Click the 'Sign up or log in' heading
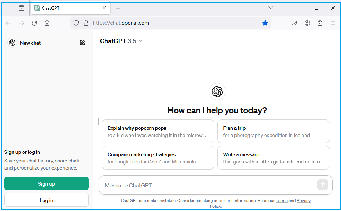This screenshot has width=341, height=211. [22, 152]
